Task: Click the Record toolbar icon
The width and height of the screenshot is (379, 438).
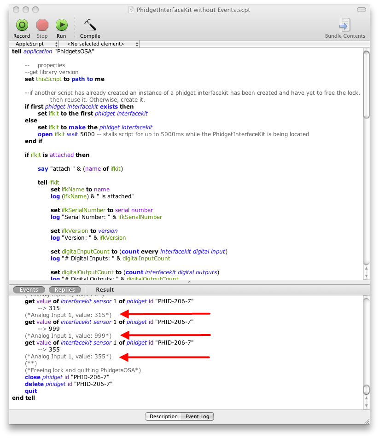Action: tap(22, 25)
